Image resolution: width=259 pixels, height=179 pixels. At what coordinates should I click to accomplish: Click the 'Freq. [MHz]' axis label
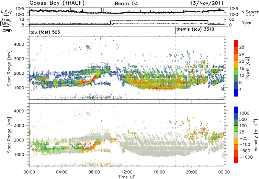coord(6,22)
